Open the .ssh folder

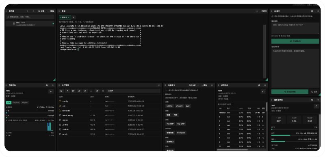tap(110, 106)
